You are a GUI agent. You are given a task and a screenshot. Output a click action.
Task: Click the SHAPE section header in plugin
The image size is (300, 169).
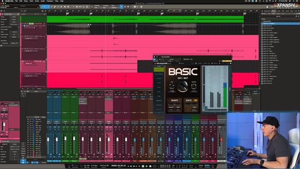click(174, 100)
